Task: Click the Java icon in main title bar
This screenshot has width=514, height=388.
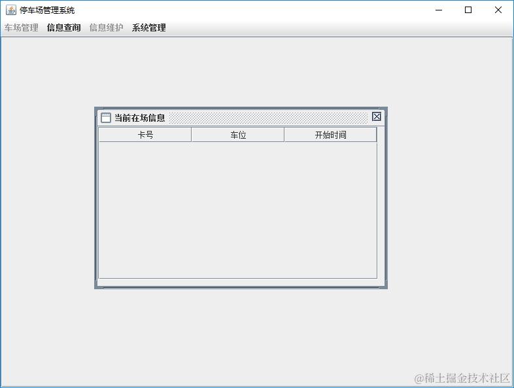Action: [x=11, y=10]
